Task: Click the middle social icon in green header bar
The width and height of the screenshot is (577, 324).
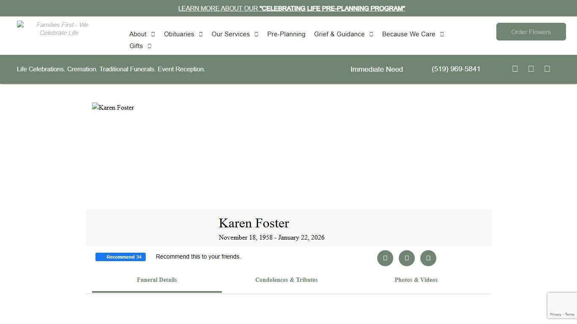Action: [531, 68]
